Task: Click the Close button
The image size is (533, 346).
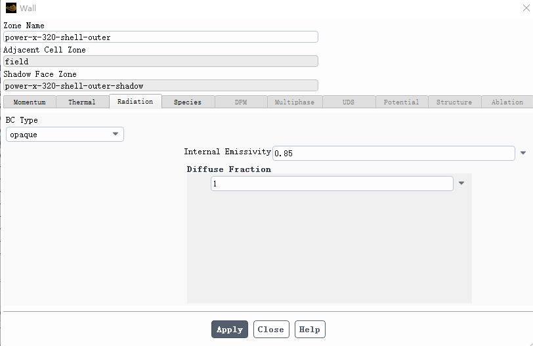Action: [270, 330]
